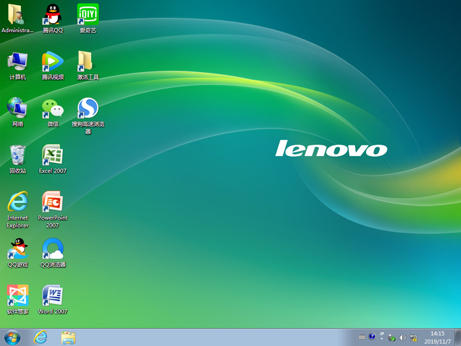Open the volume control in system tray
This screenshot has width=461, height=346.
click(401, 339)
